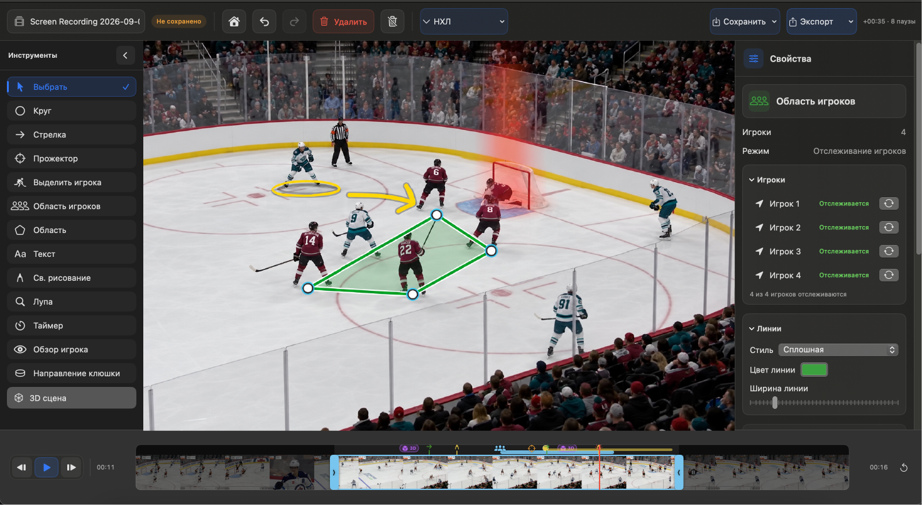Re-track Игрок 1 with its refresh icon
This screenshot has width=922, height=505.
point(889,204)
